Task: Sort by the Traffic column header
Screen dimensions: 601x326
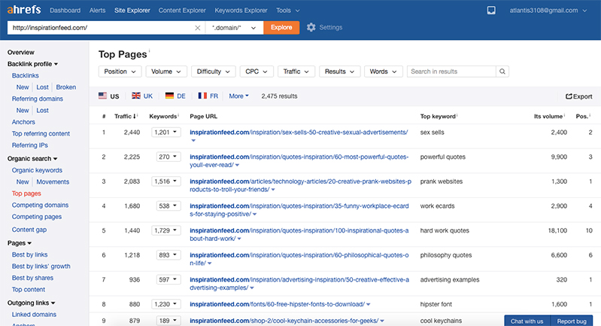Action: [x=126, y=116]
